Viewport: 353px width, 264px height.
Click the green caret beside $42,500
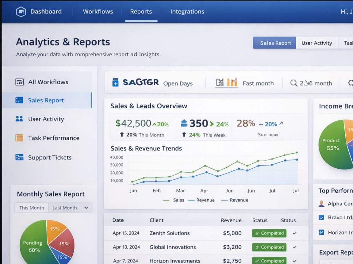155,124
